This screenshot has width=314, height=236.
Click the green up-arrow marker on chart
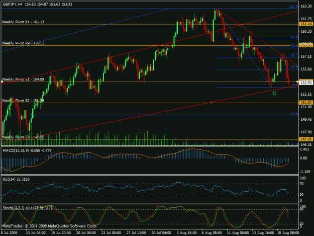pyautogui.click(x=274, y=93)
